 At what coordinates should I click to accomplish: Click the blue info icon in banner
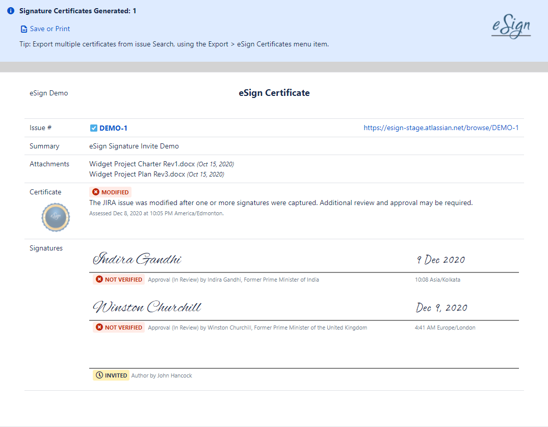(11, 11)
